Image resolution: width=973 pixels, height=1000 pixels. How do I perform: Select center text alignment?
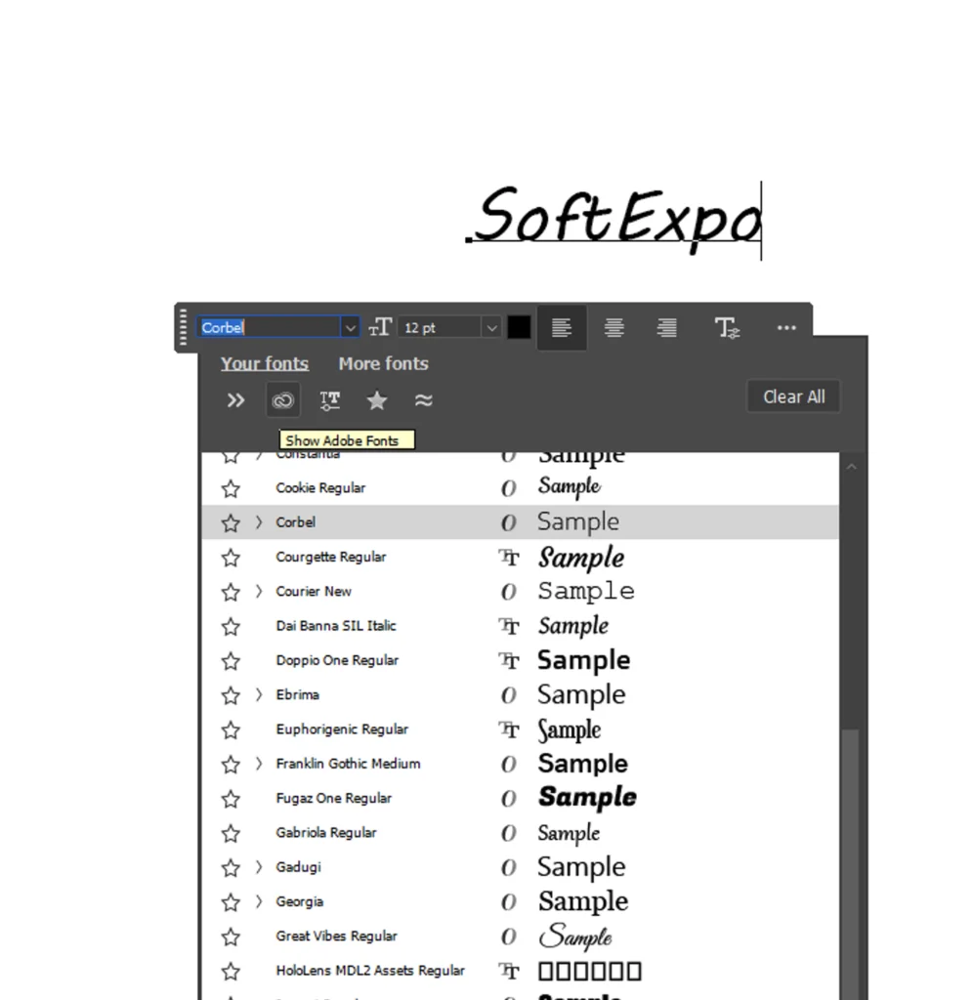[x=613, y=327]
